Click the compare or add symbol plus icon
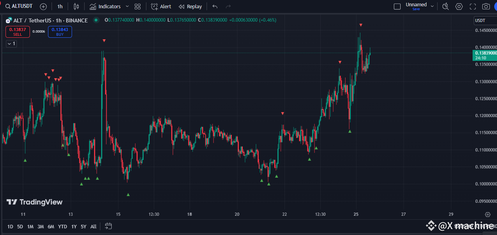497x235 pixels. (43, 7)
